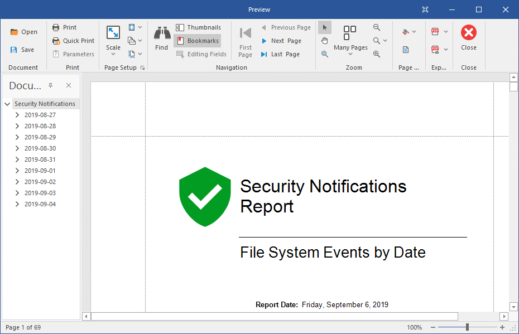Toggle the Bookmarks panel

197,41
